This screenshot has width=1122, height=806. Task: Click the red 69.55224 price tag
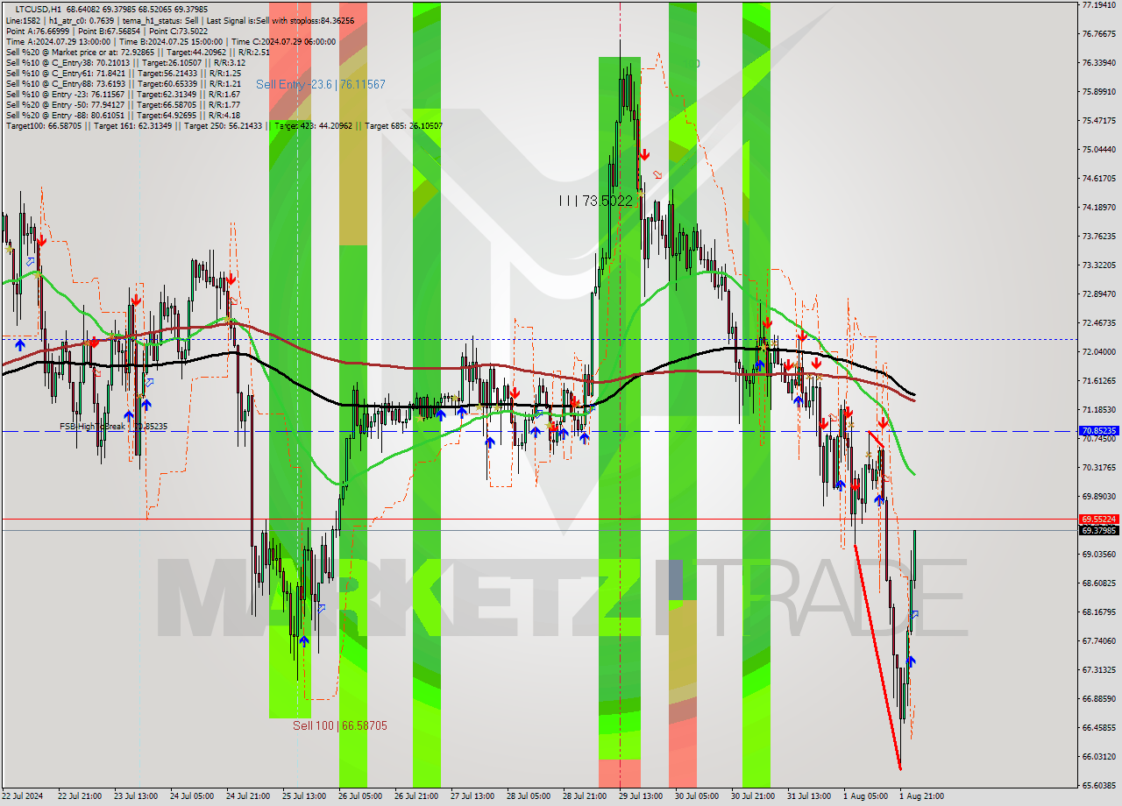pyautogui.click(x=1099, y=519)
